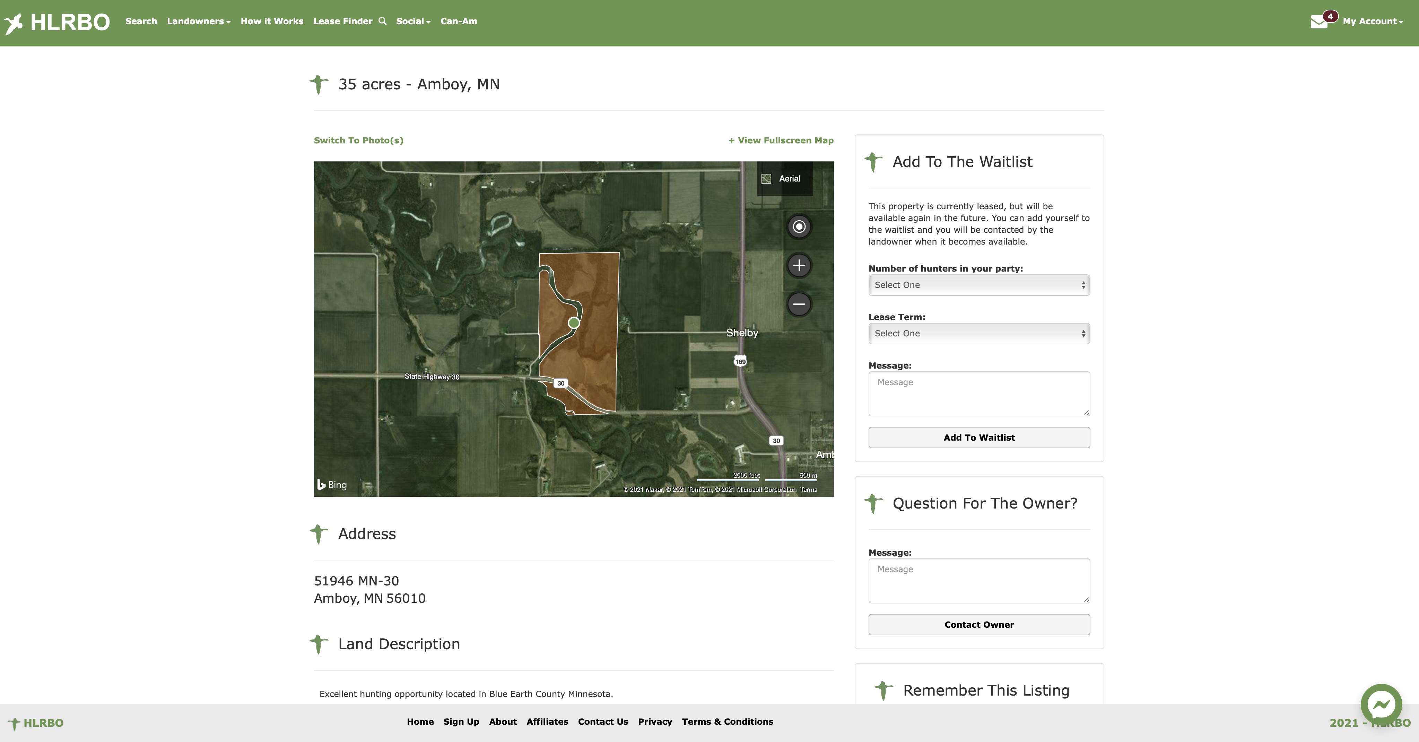Click the waitlist Message text area
Image resolution: width=1419 pixels, height=742 pixels.
point(979,394)
